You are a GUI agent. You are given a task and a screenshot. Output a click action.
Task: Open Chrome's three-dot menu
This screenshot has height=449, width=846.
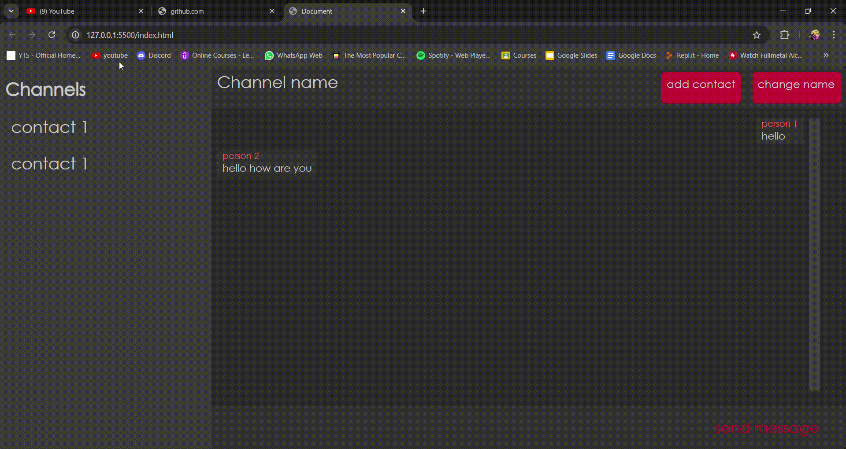[834, 35]
